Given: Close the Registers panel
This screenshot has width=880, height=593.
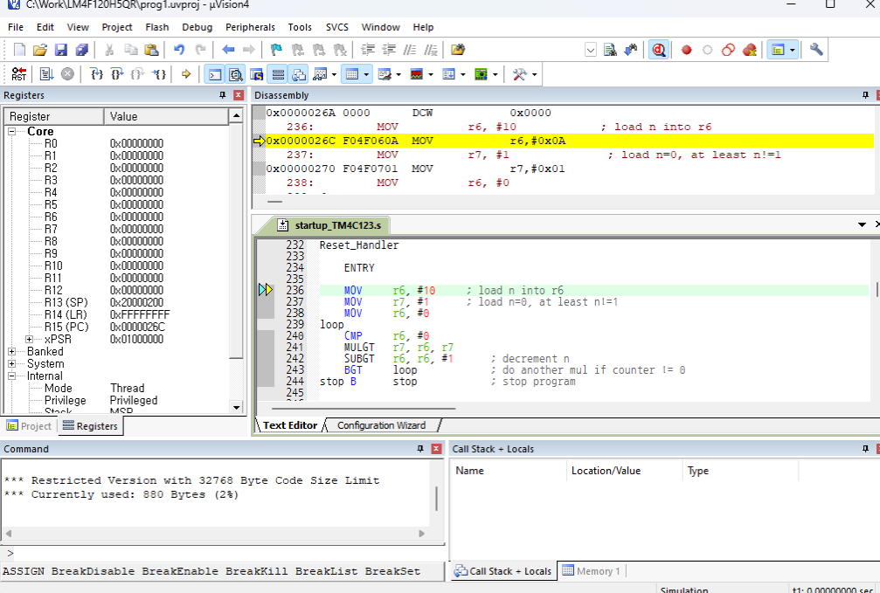Looking at the screenshot, I should click(238, 95).
